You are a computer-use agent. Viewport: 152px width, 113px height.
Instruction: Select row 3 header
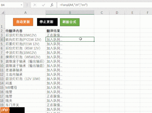tap(2, 35)
